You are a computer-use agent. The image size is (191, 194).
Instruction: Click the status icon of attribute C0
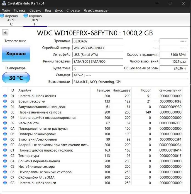5,145
